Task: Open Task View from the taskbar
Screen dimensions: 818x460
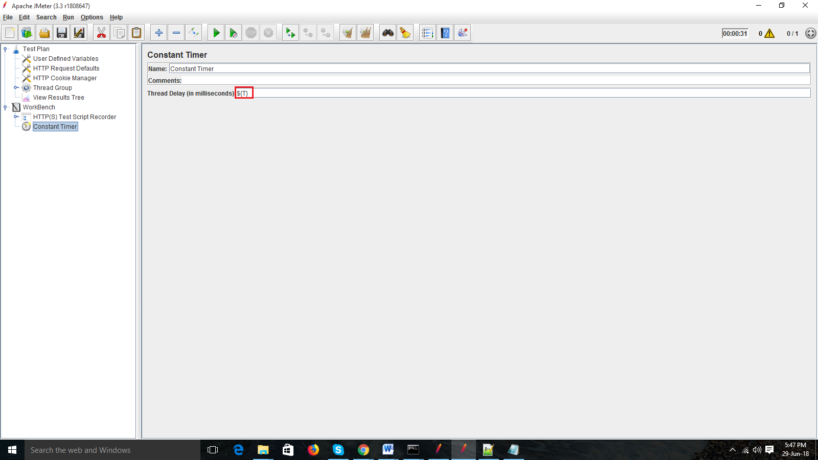Action: pyautogui.click(x=213, y=450)
